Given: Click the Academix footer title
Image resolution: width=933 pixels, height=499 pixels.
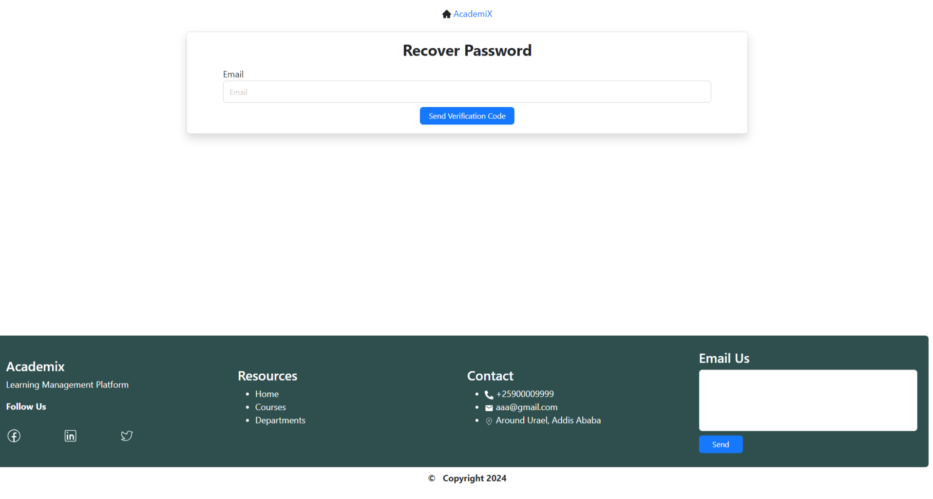Looking at the screenshot, I should click(35, 366).
